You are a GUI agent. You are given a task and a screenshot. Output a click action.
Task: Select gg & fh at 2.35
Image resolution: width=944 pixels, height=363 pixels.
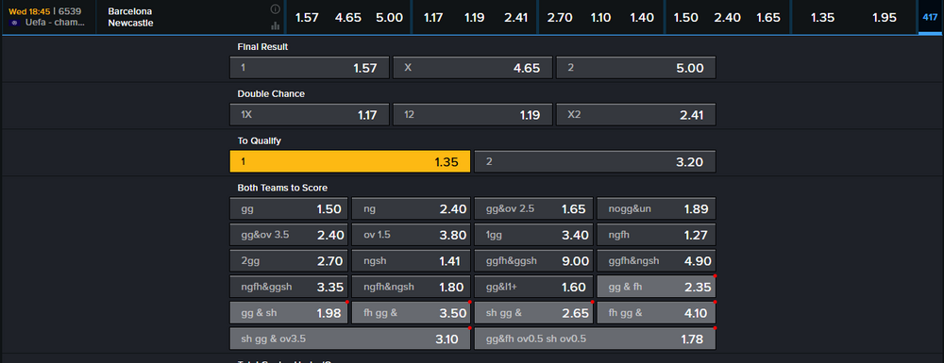click(x=656, y=287)
